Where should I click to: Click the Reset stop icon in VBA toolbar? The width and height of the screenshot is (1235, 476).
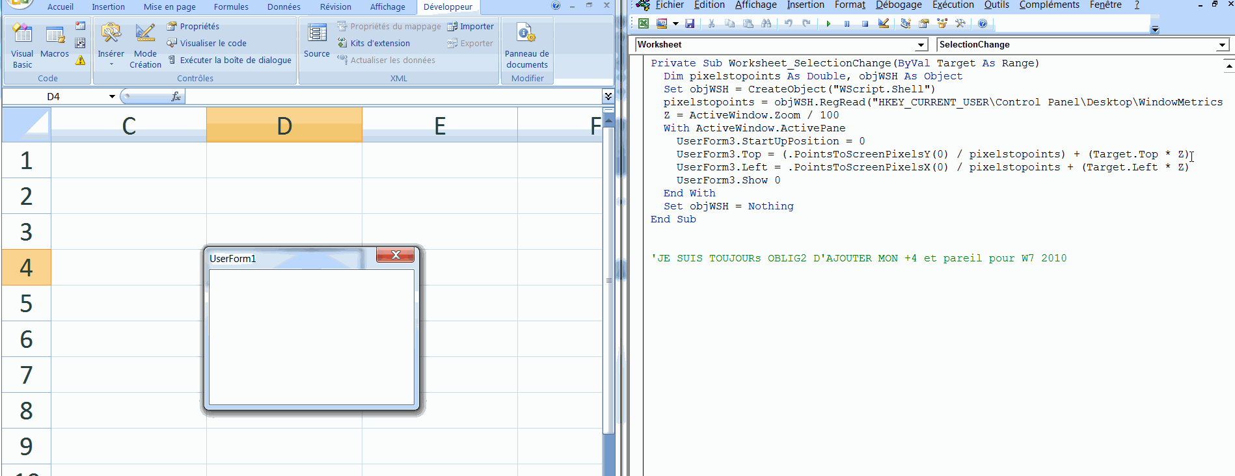[865, 23]
